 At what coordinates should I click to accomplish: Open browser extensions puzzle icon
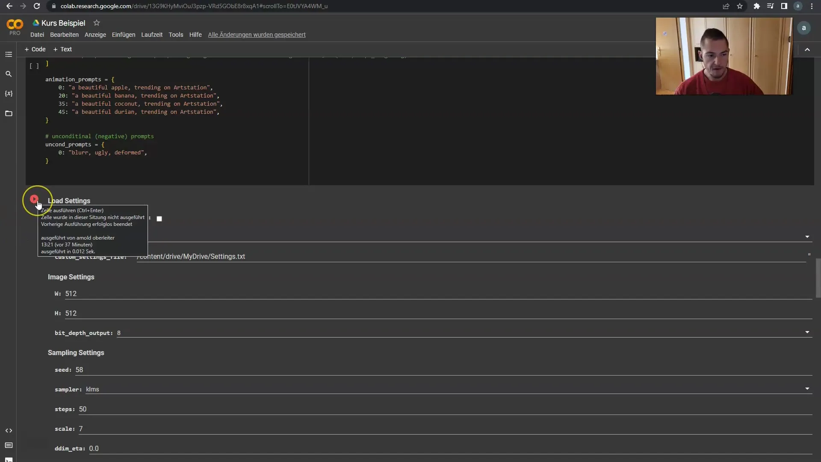coord(757,6)
